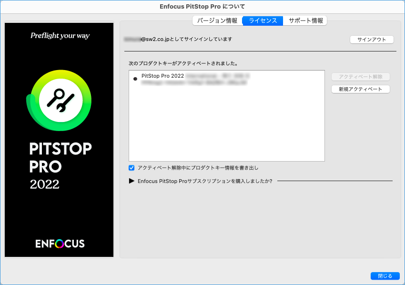Select the ライセンス tab
405x285 pixels.
263,20
